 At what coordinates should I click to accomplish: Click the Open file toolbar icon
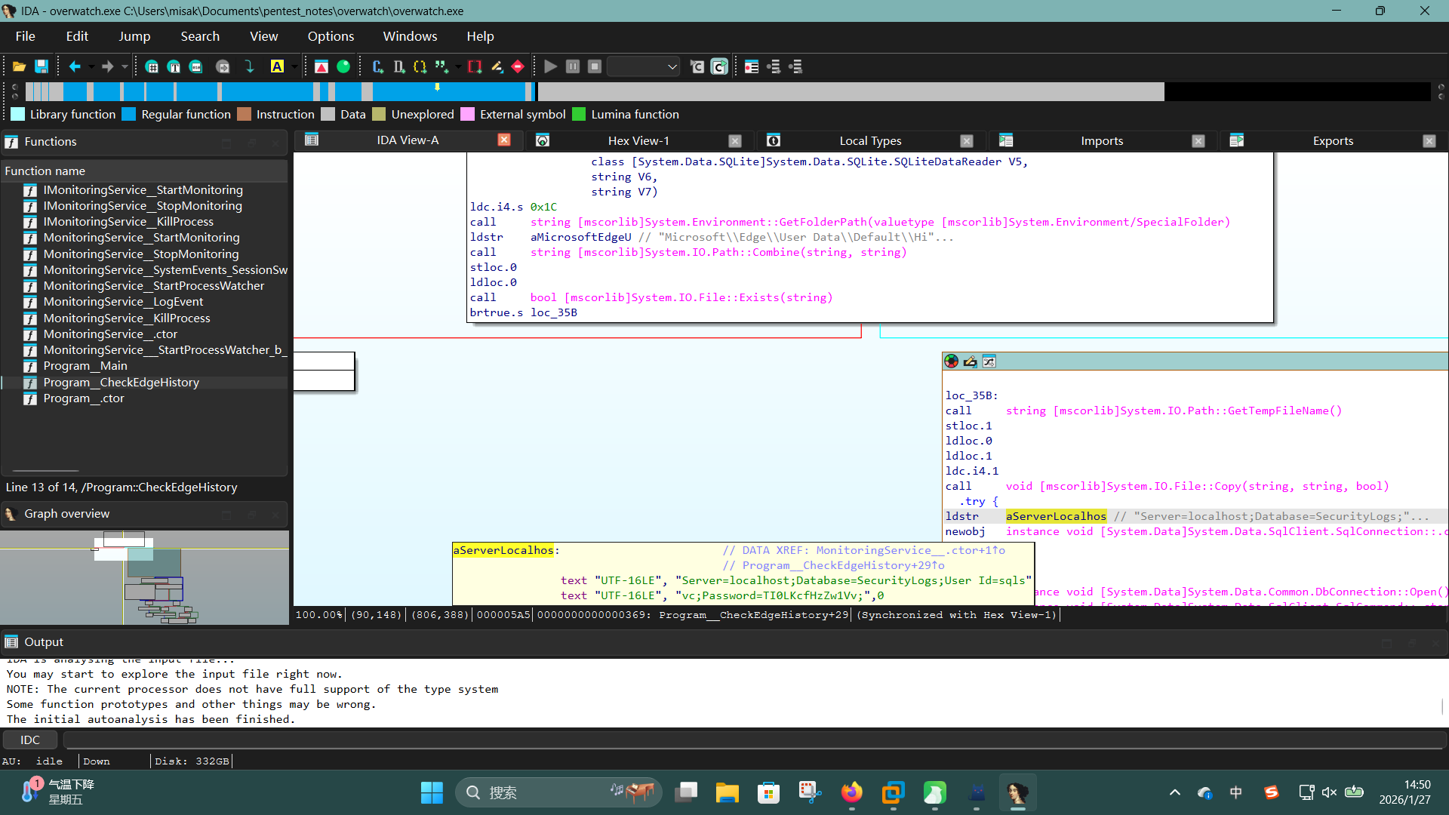(x=19, y=66)
